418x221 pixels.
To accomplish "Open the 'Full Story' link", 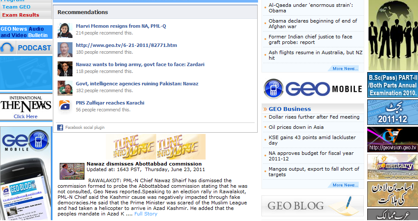I will point(146,214).
